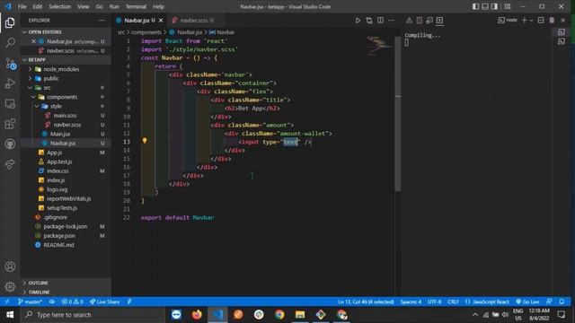Viewport: 575px width, 323px height.
Task: Click the code action lightbulb on line 13
Action: pyautogui.click(x=145, y=141)
